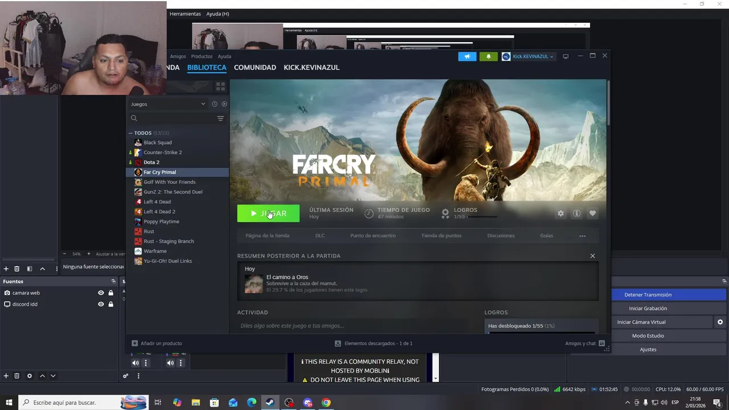
Task: Open scenes toolbar more options dots
Action: coord(56,269)
